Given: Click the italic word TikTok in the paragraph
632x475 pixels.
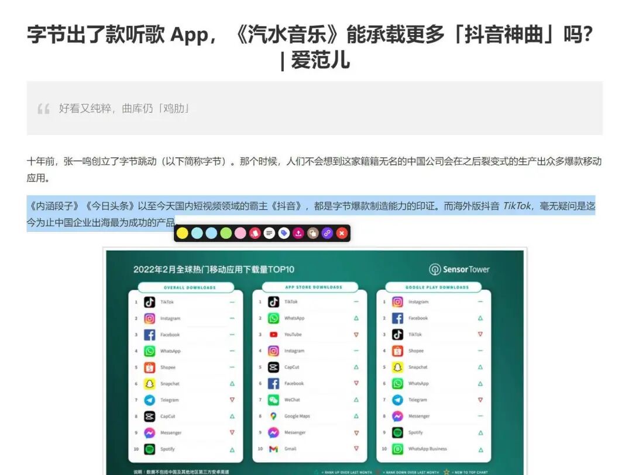Looking at the screenshot, I should pyautogui.click(x=517, y=206).
